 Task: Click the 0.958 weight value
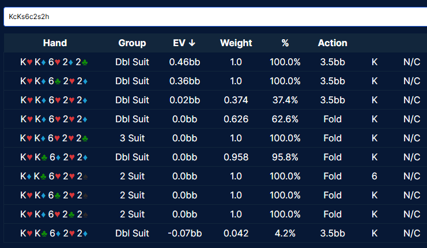(x=236, y=157)
